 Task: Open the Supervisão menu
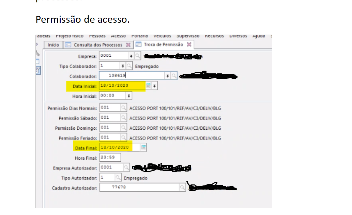tap(188, 36)
